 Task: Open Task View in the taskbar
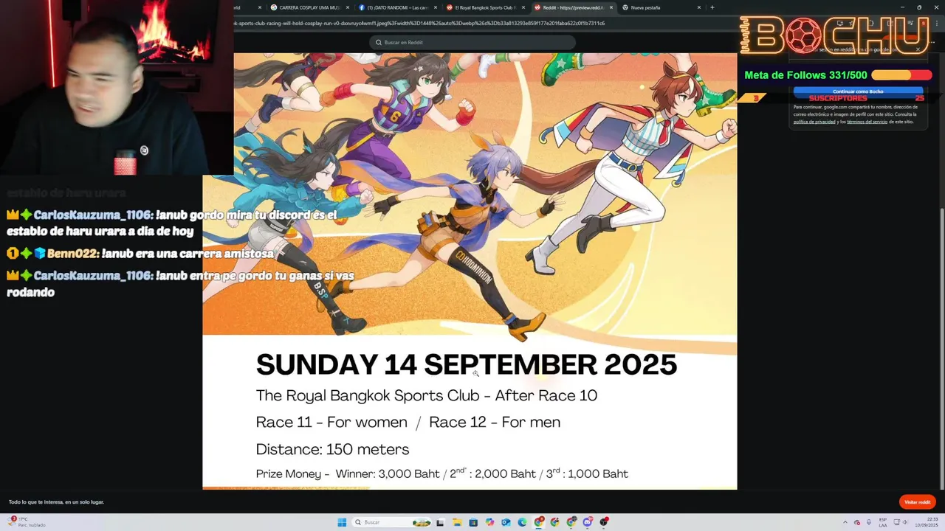[x=440, y=522]
